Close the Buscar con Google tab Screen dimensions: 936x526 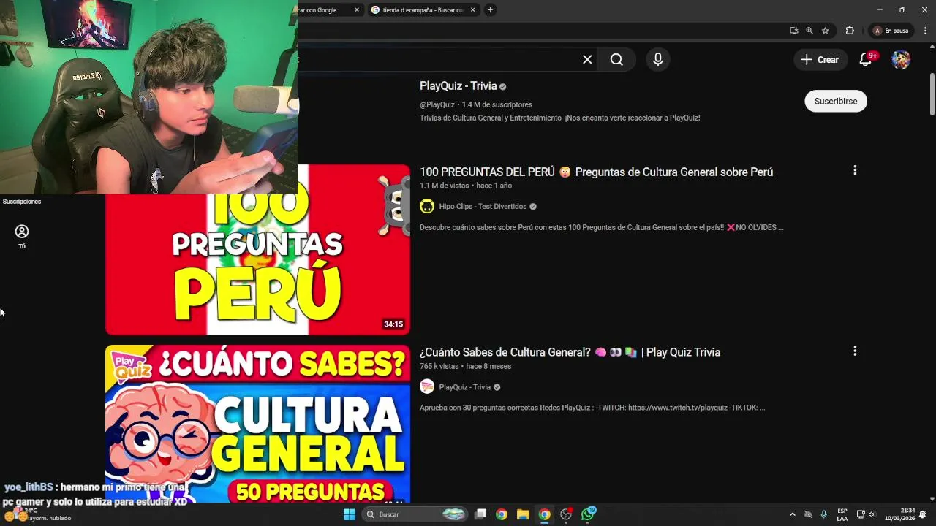coord(357,10)
